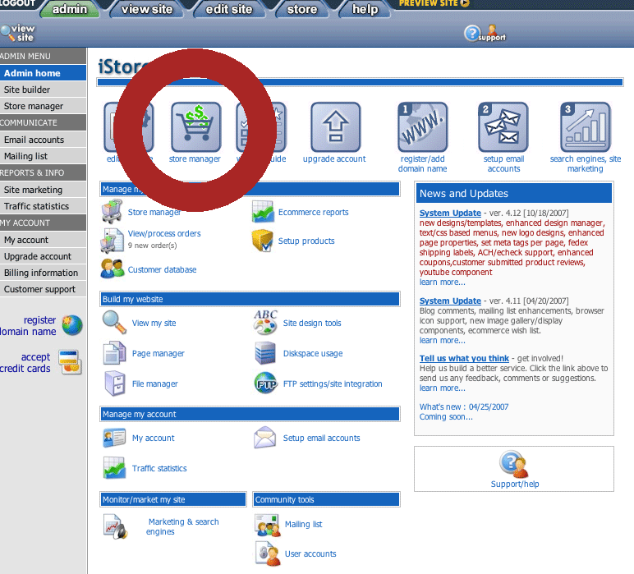Follow the Tell us what you think link
634x574 pixels.
pyautogui.click(x=464, y=358)
